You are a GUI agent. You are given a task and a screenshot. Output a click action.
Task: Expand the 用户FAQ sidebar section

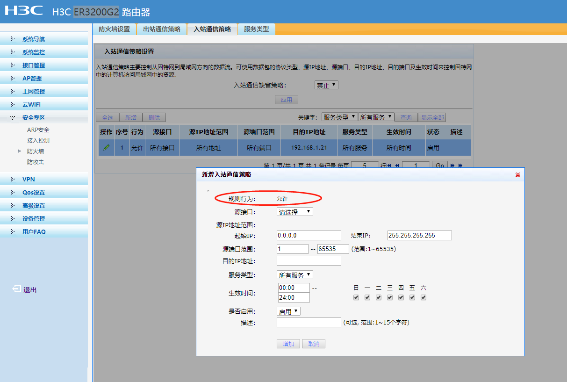[x=44, y=231]
